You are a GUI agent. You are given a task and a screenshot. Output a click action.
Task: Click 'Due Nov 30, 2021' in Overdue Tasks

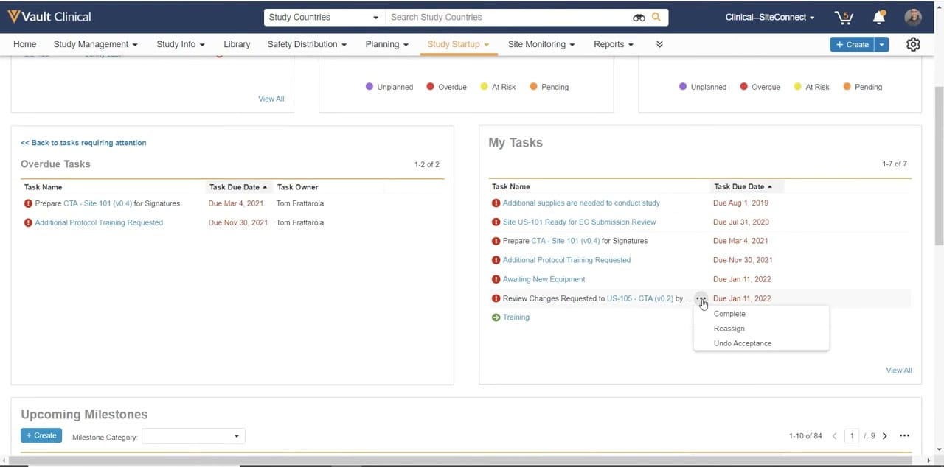click(237, 222)
